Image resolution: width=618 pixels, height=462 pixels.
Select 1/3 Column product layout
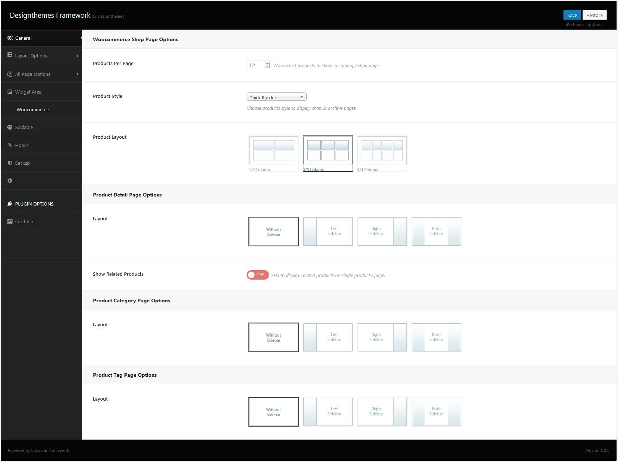pyautogui.click(x=328, y=154)
